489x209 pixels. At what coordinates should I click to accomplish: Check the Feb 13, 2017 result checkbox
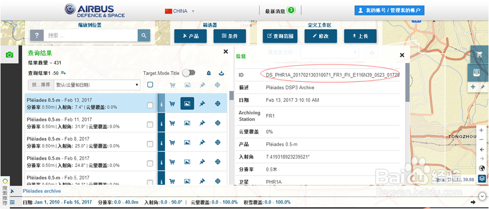click(150, 105)
